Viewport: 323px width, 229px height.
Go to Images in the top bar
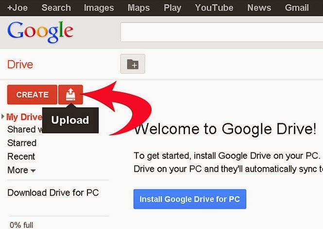click(x=99, y=8)
